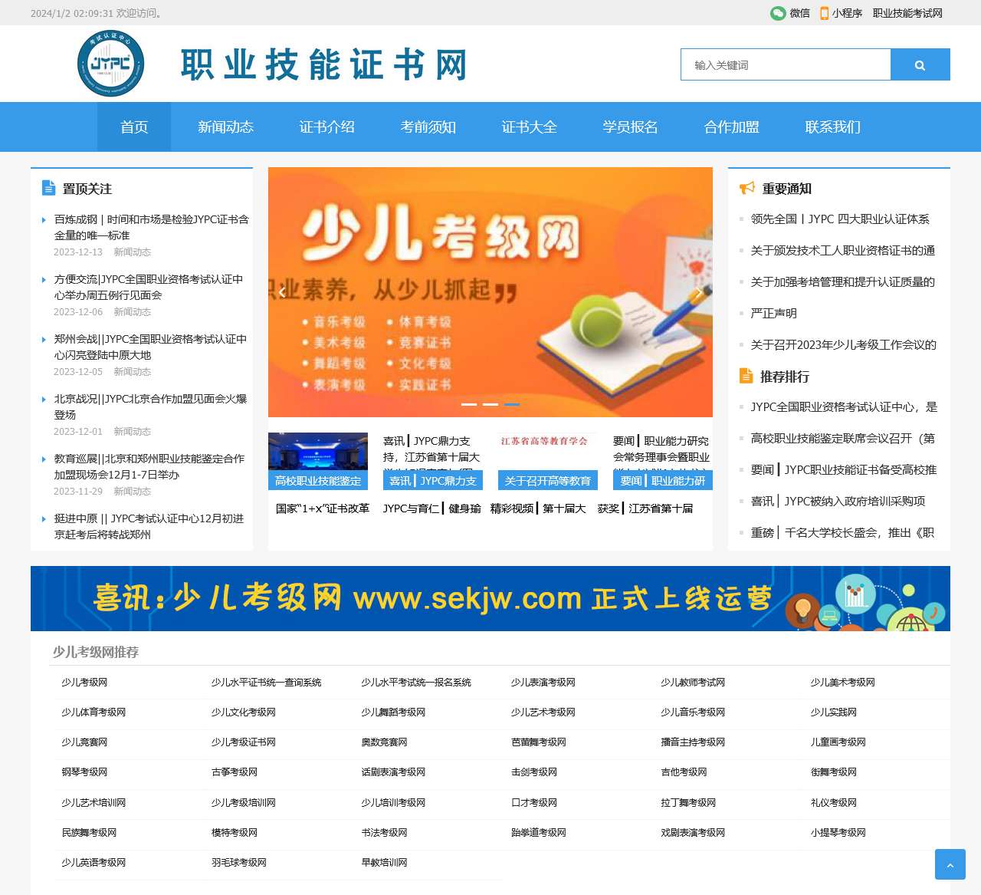981x895 pixels.
Task: Click the 置顶关注 document icon
Action: pyautogui.click(x=49, y=188)
